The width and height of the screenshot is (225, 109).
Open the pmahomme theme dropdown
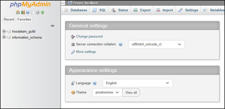107,92
